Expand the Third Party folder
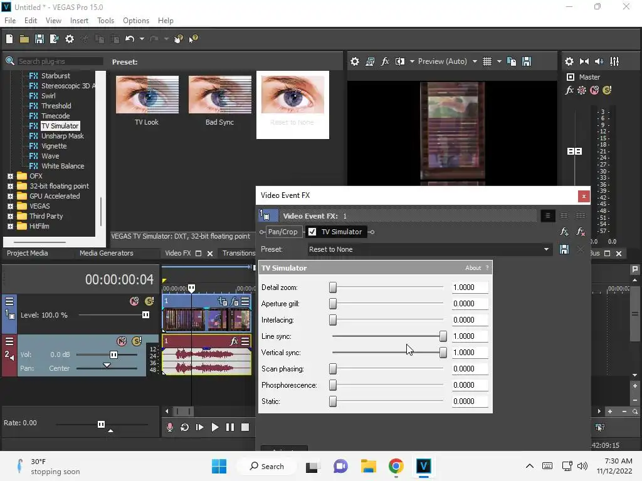The height and width of the screenshot is (481, 642). (x=10, y=216)
